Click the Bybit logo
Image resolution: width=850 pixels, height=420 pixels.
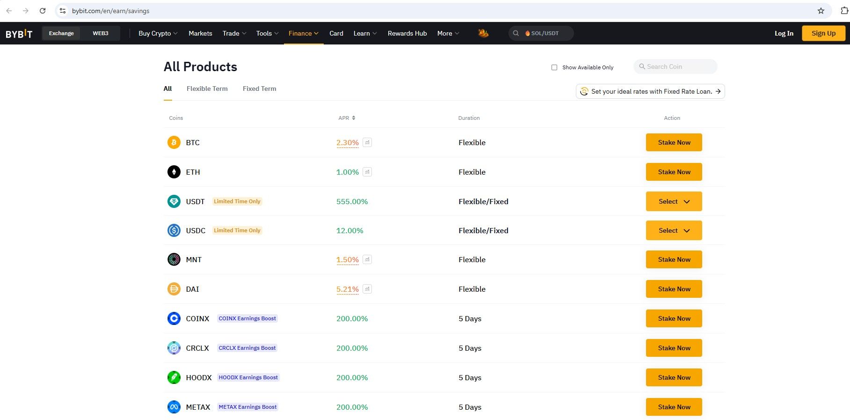point(19,34)
